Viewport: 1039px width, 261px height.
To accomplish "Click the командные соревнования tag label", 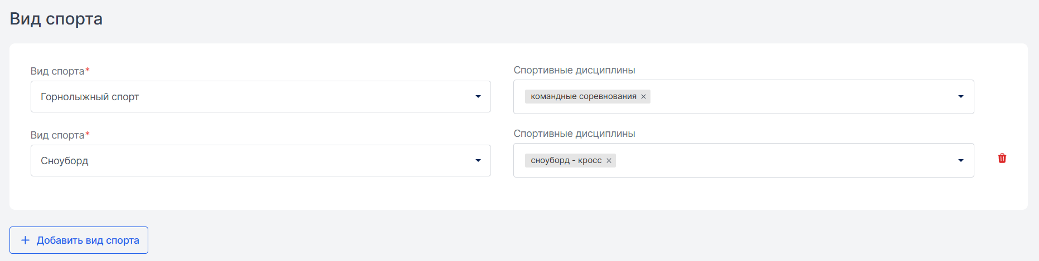I will (584, 96).
